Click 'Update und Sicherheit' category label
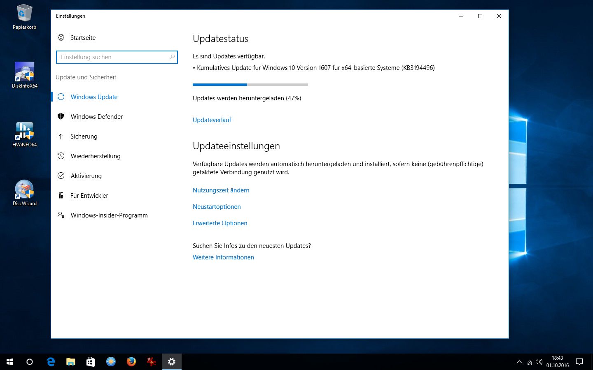Screen dimensions: 593x370 point(86,77)
